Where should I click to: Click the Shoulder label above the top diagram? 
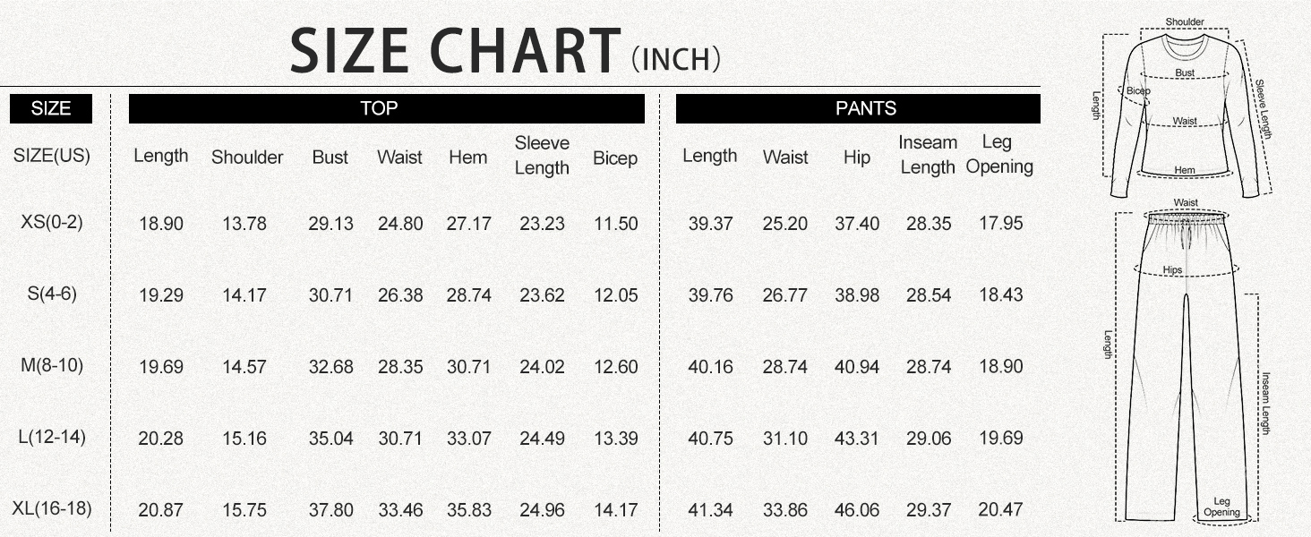coord(1185,22)
